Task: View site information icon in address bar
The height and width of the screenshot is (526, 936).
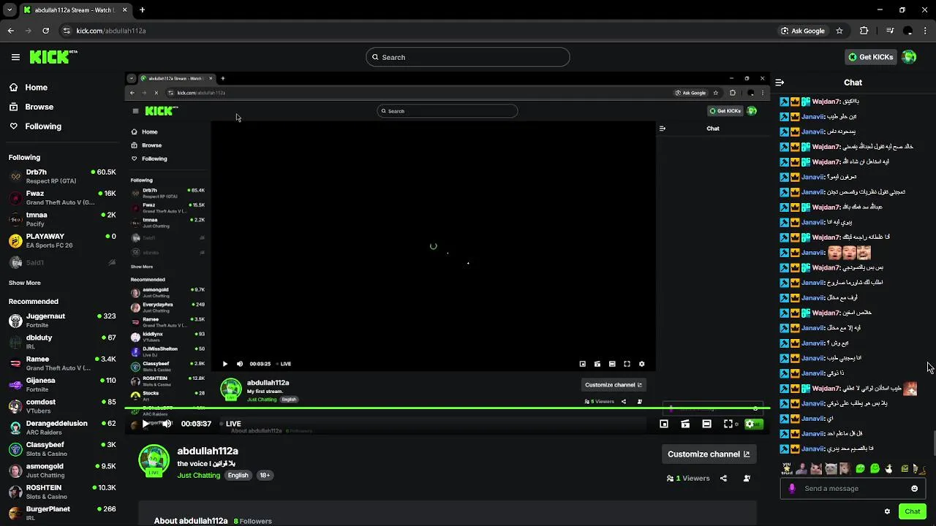Action: (67, 31)
